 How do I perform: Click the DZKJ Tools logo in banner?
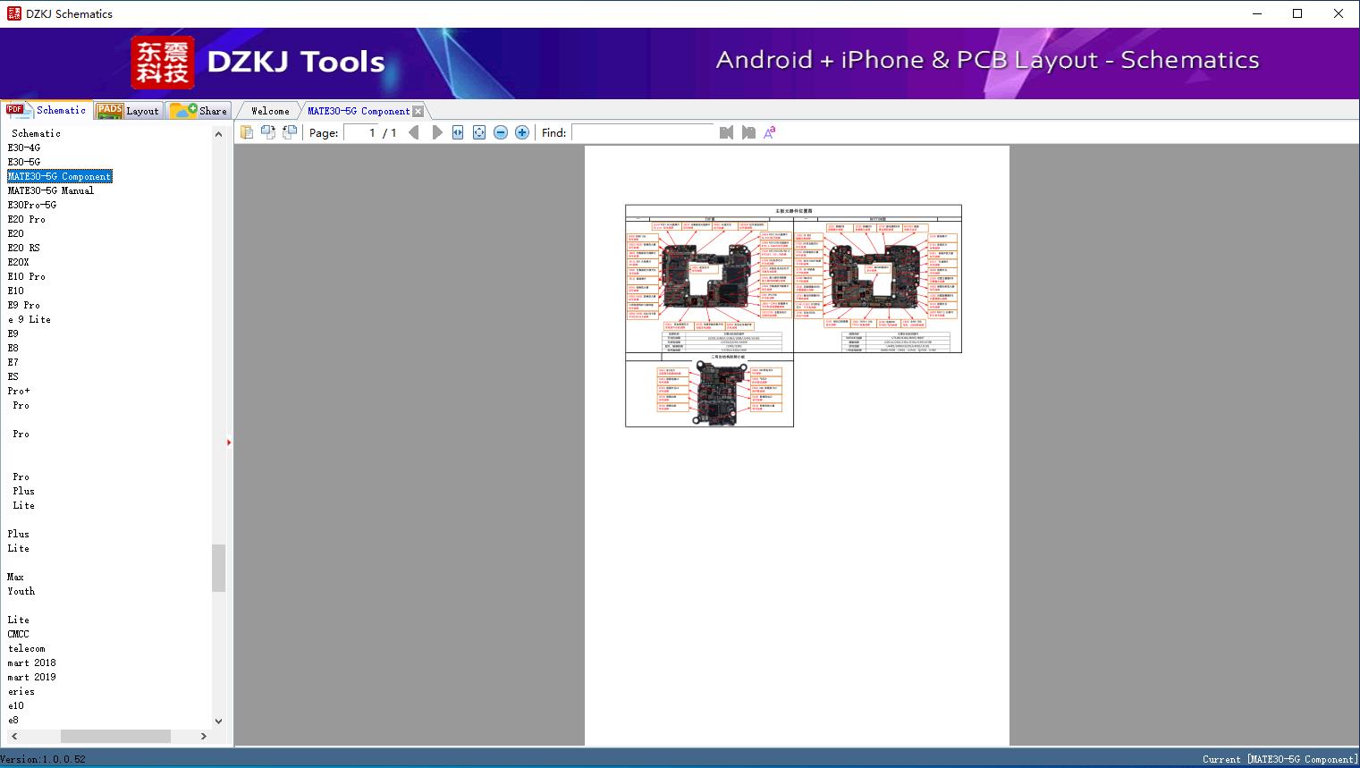pyautogui.click(x=258, y=63)
